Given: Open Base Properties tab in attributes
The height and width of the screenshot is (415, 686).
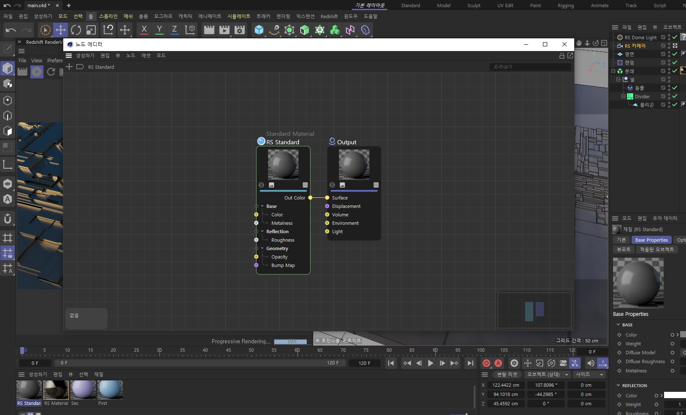Looking at the screenshot, I should 651,240.
